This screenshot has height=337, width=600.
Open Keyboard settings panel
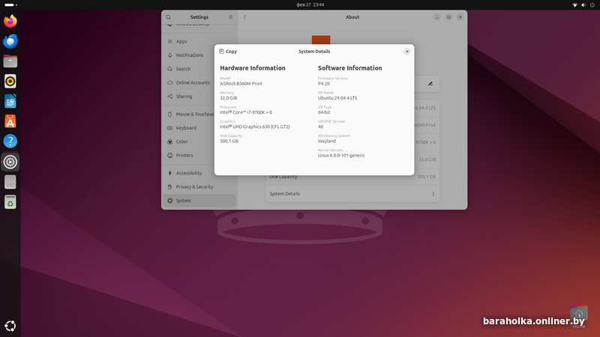[x=199, y=127]
